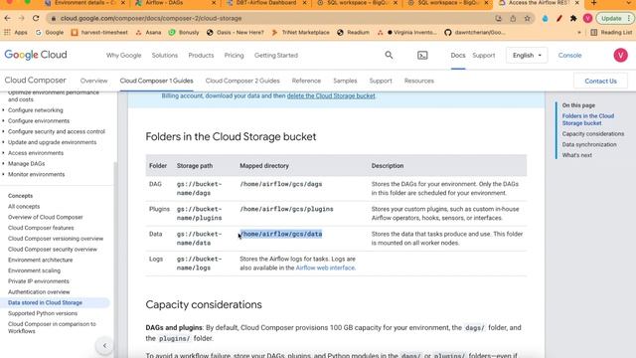Search the docs with the magnifier icon
The width and height of the screenshot is (636, 358).
389,55
